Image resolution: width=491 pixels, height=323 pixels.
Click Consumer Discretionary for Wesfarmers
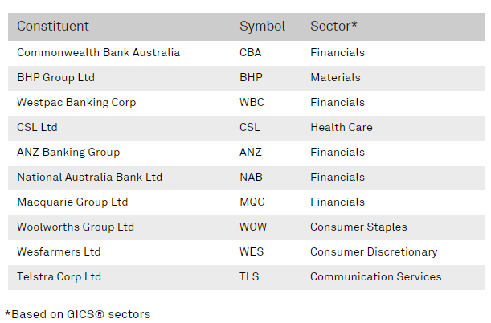[x=374, y=252]
